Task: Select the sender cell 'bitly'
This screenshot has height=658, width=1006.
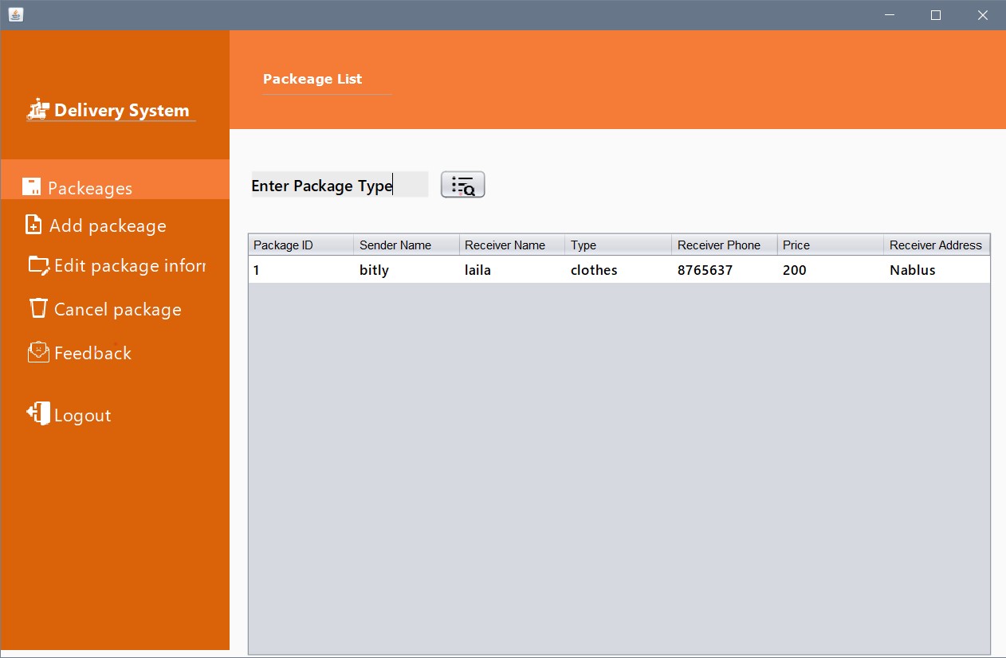Action: coord(407,270)
